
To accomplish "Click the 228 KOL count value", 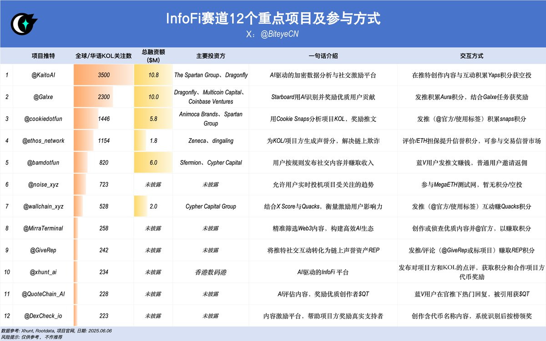I will (103, 294).
